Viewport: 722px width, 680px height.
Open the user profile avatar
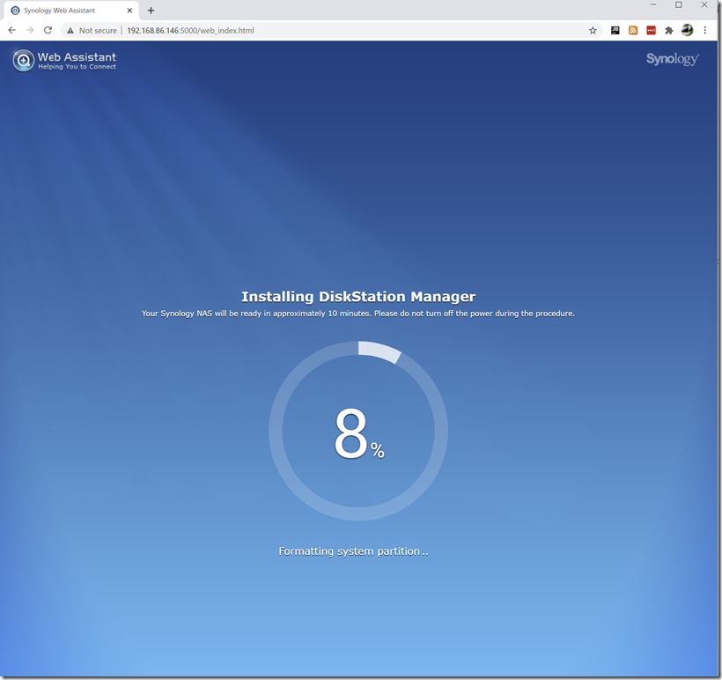click(687, 31)
